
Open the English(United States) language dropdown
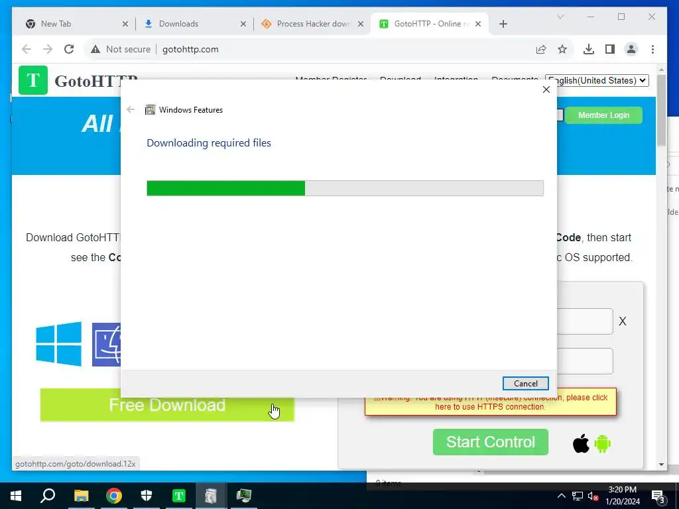tap(597, 80)
